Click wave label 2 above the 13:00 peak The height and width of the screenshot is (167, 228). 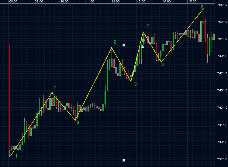pyautogui.click(x=147, y=26)
